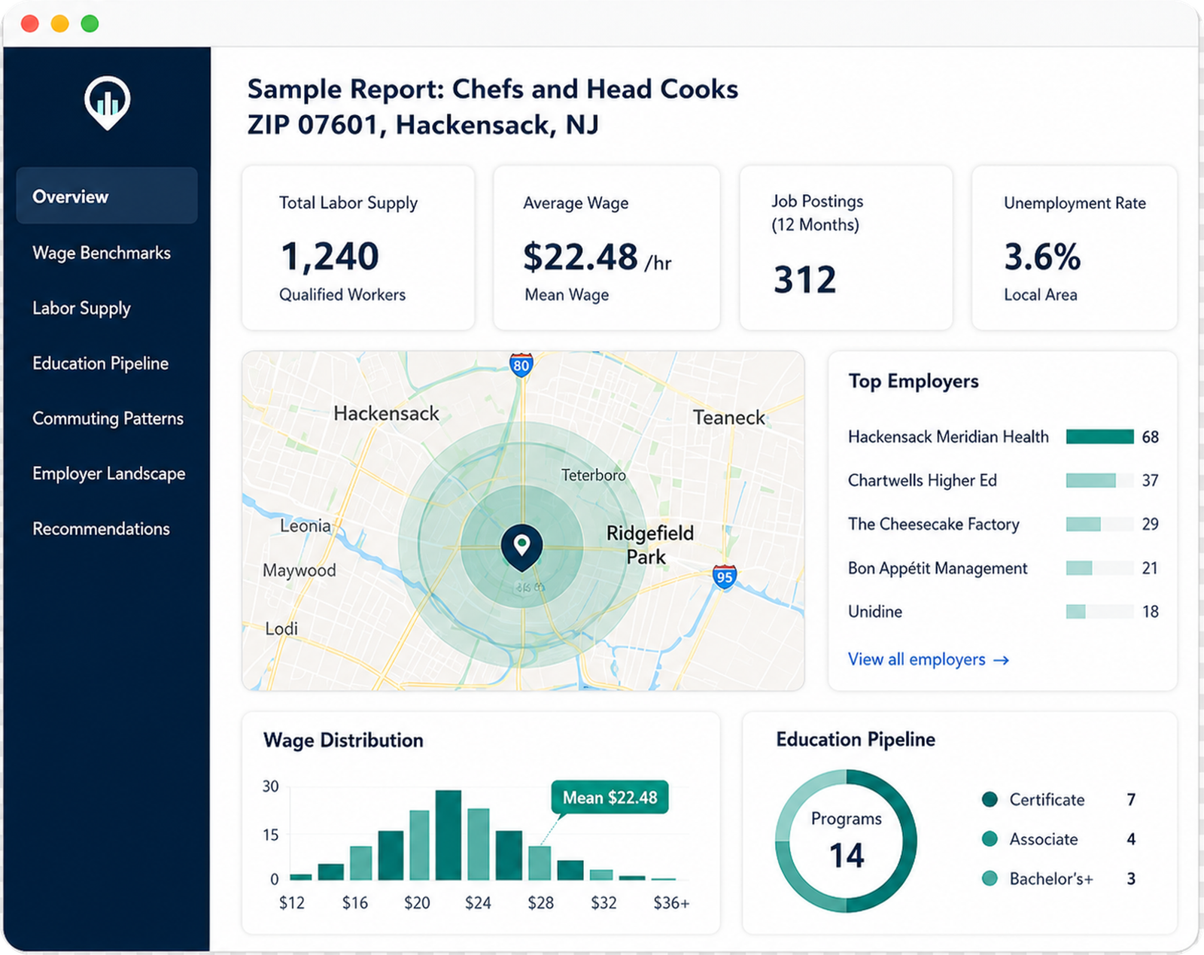
Task: Click the arrow next to View all employers
Action: [x=1001, y=660]
